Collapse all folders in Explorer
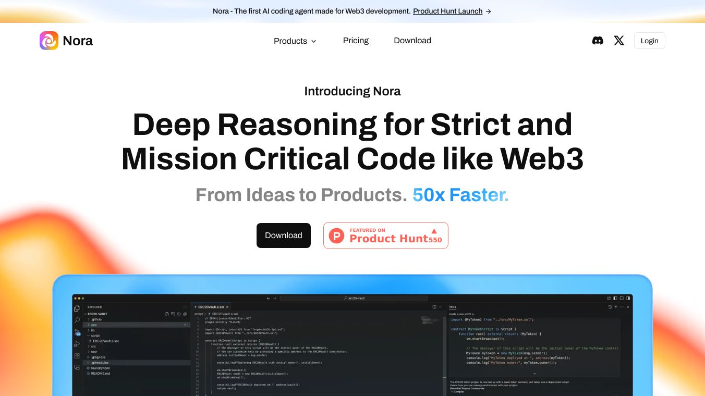 [x=185, y=314]
